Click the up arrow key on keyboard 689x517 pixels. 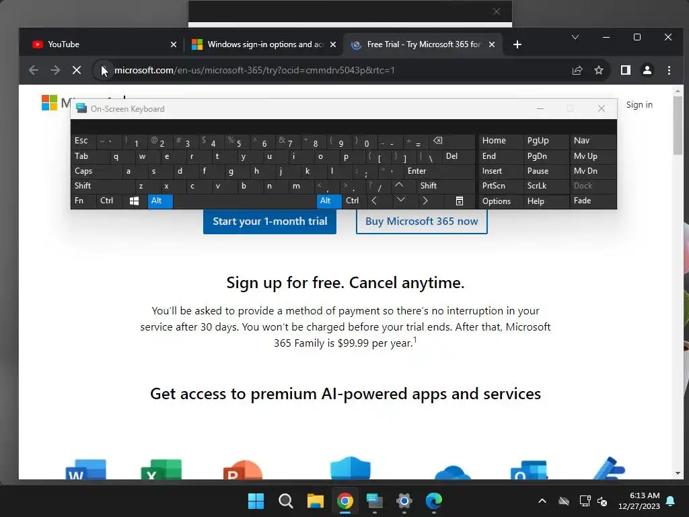(399, 186)
